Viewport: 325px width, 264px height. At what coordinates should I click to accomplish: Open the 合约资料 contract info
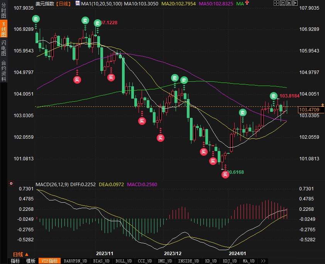pos(3,71)
